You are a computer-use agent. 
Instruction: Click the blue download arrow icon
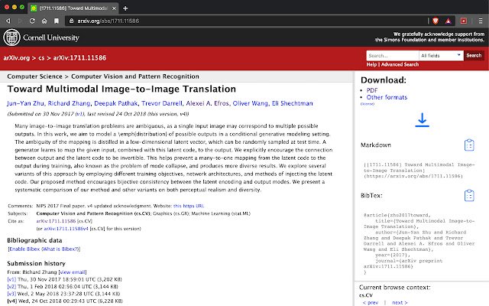point(422,120)
